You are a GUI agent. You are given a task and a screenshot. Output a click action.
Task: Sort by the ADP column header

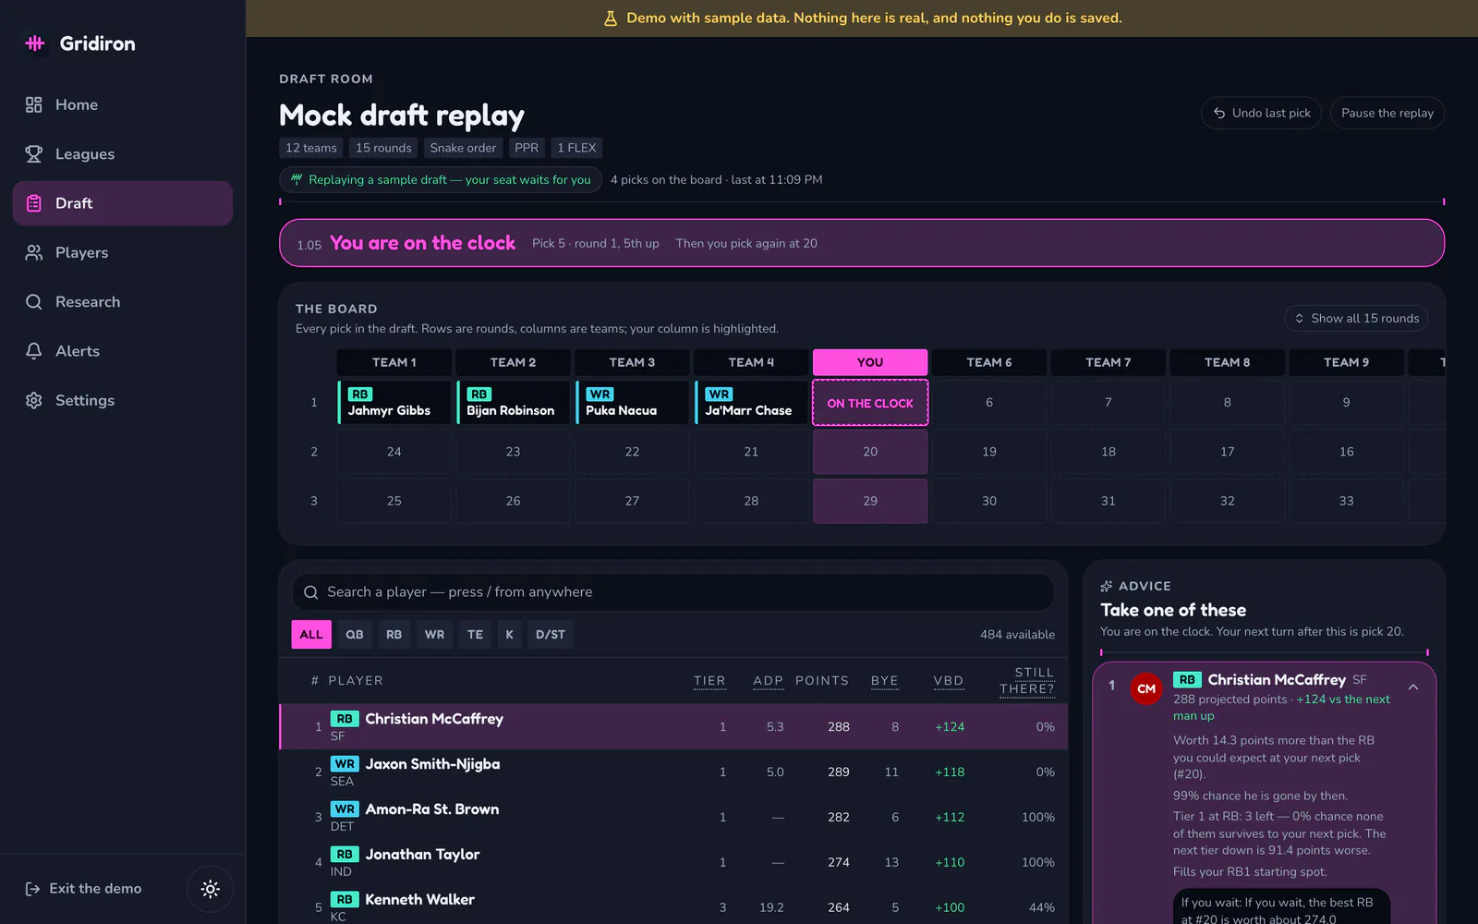point(768,681)
